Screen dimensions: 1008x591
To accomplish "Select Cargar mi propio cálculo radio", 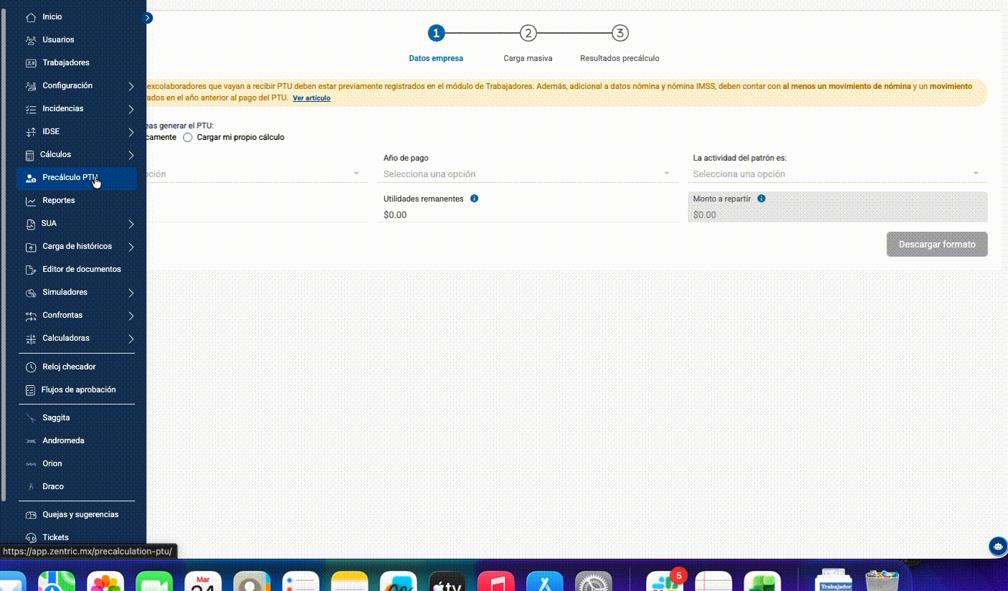I will [188, 137].
